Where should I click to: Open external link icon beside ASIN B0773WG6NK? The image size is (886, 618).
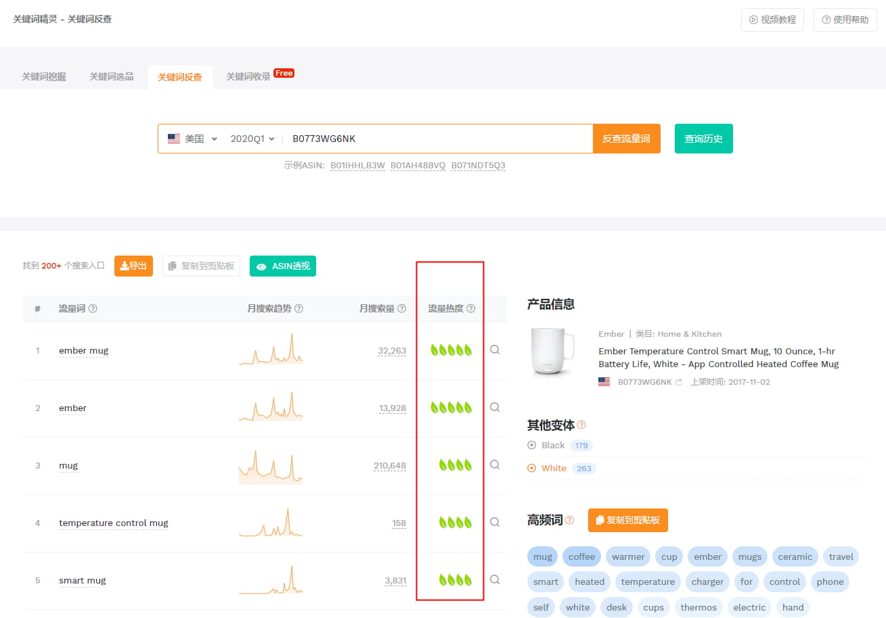[679, 382]
